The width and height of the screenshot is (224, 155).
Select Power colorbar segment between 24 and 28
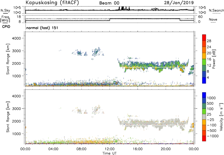click(204, 44)
